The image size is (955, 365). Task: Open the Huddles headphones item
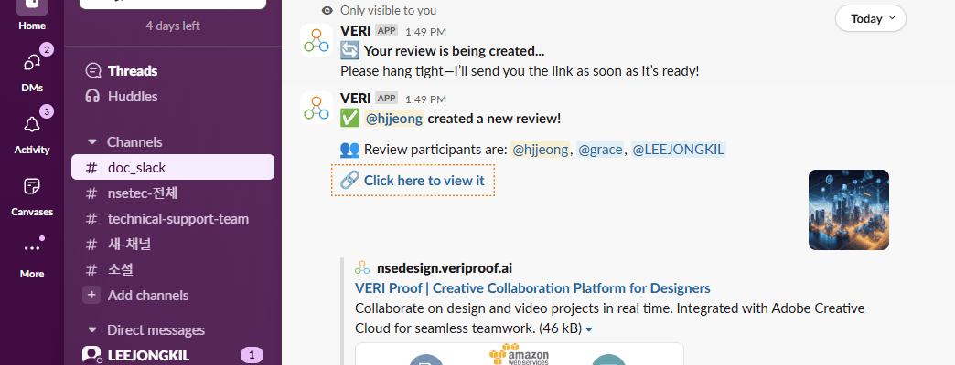coord(132,96)
